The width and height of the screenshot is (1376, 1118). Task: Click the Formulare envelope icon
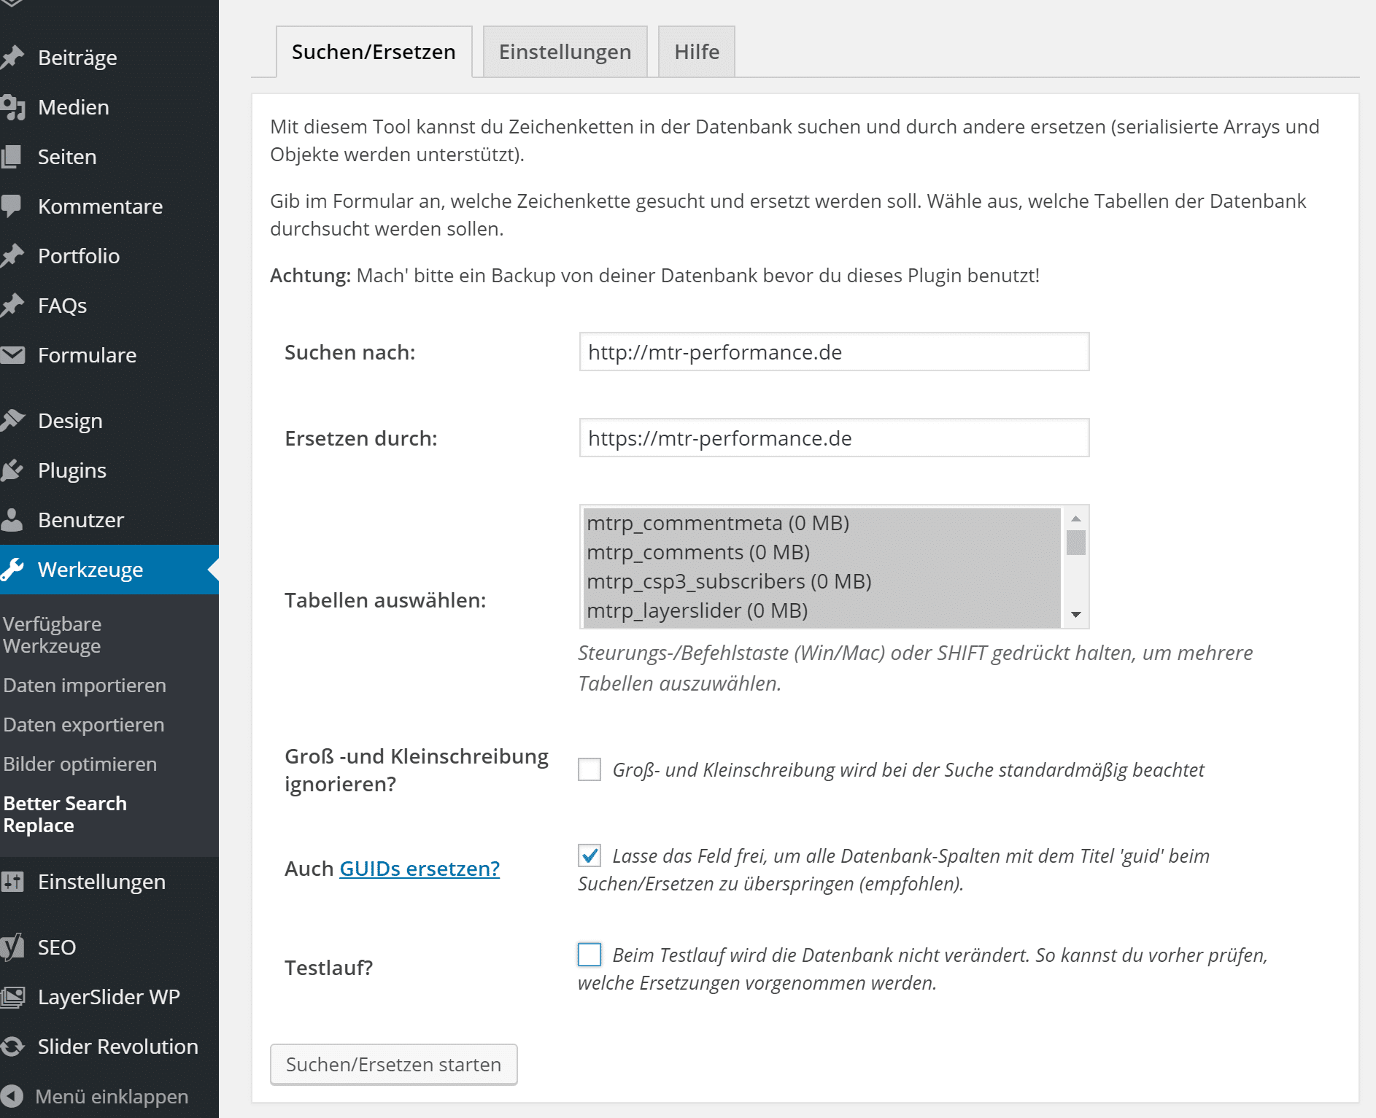12,355
